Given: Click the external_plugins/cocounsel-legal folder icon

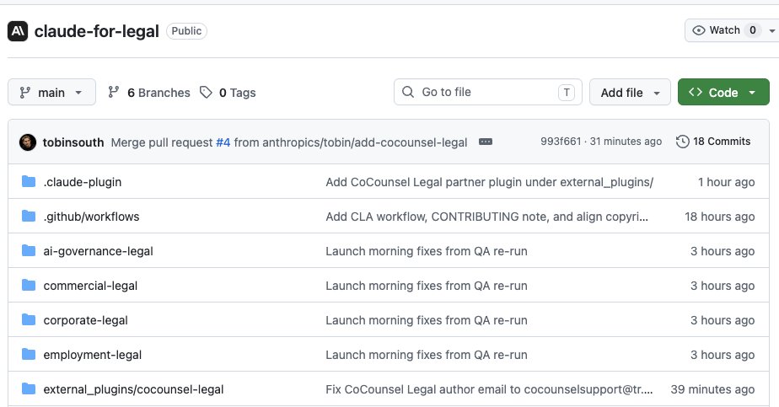Looking at the screenshot, I should pos(29,389).
